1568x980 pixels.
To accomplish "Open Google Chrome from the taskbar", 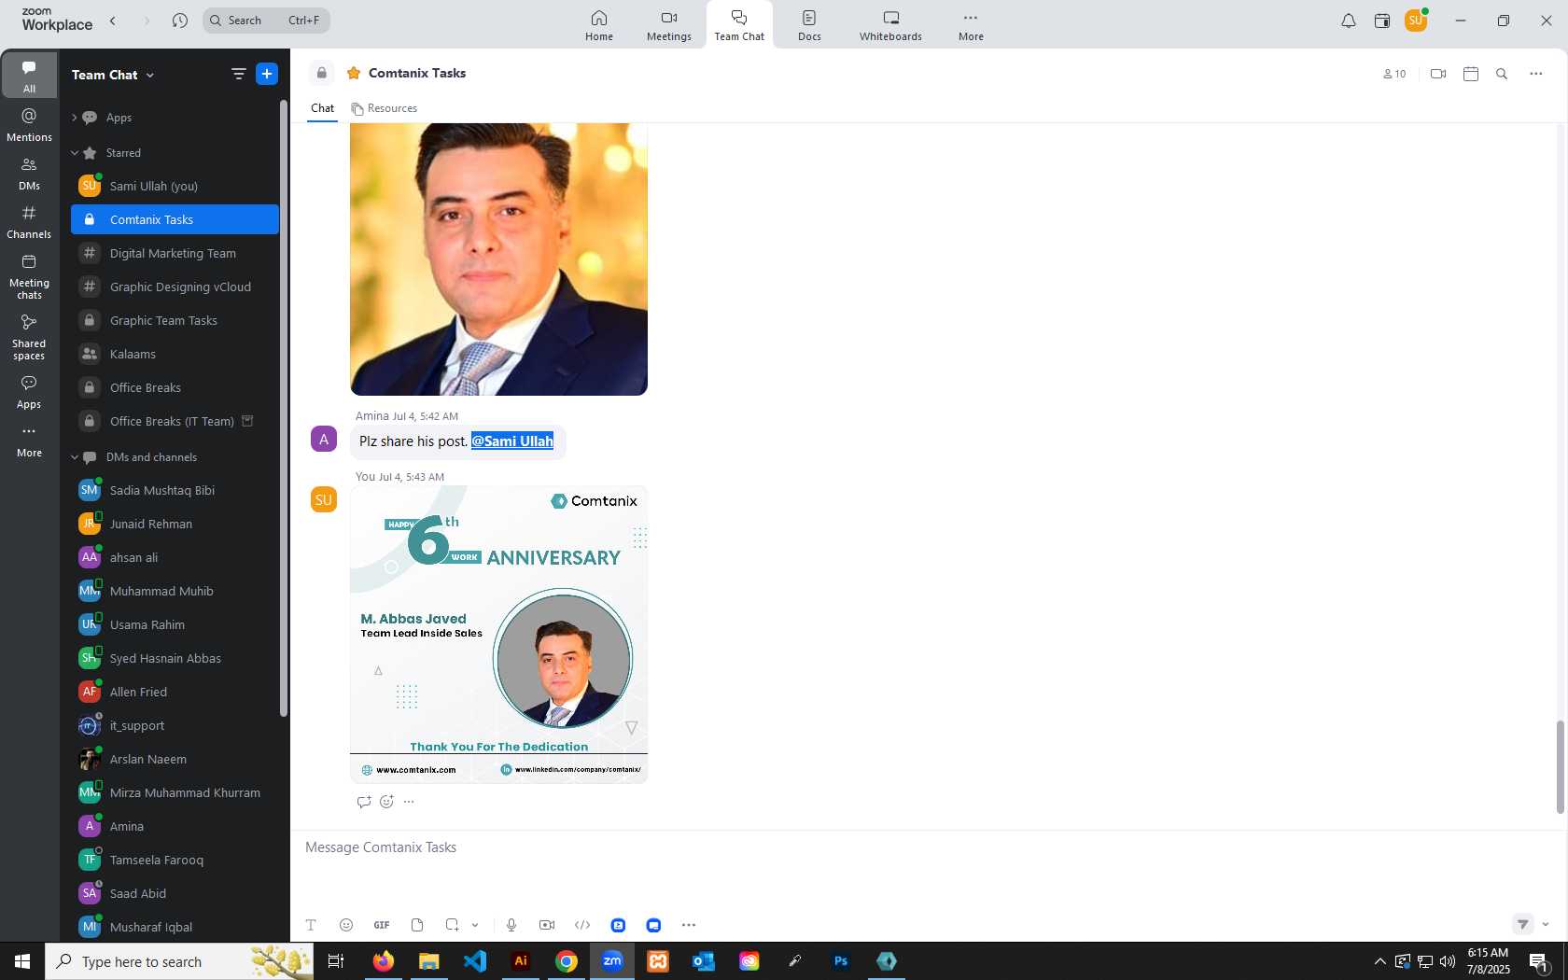I will [x=567, y=960].
